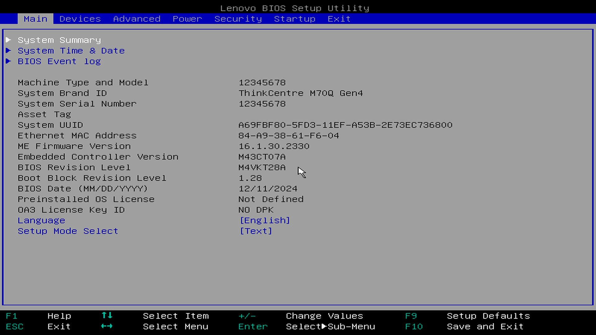Change Setup Mode Select [Text] value
Screen dimensions: 596x335
(x=255, y=231)
